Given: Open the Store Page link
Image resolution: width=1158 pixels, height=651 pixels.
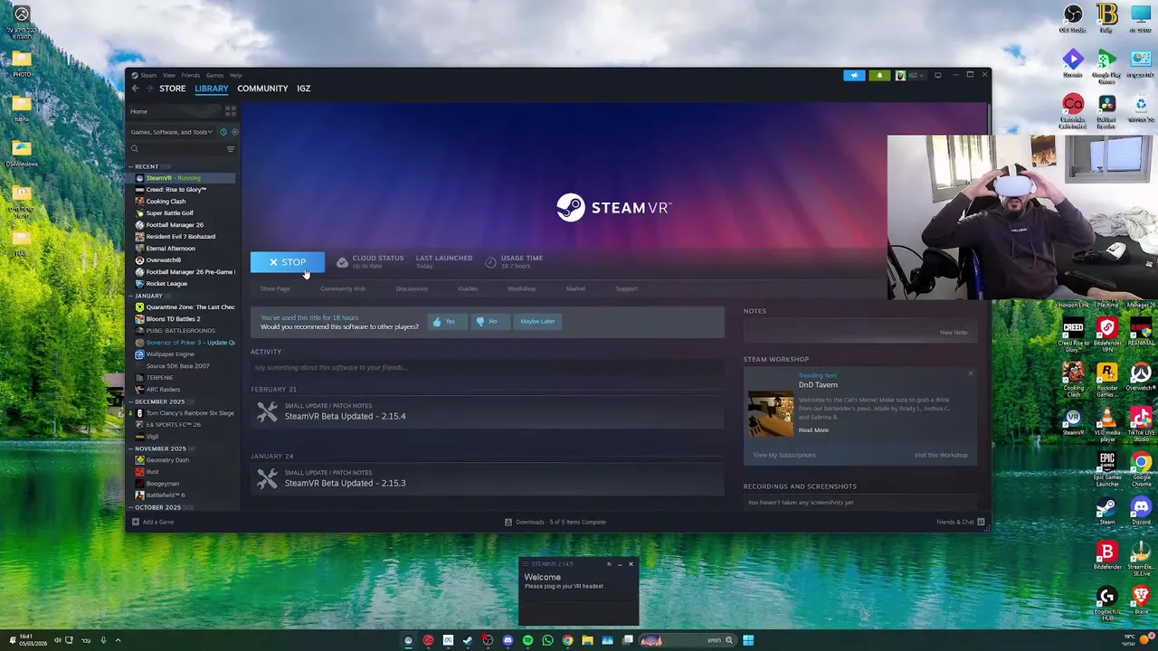Looking at the screenshot, I should (275, 289).
